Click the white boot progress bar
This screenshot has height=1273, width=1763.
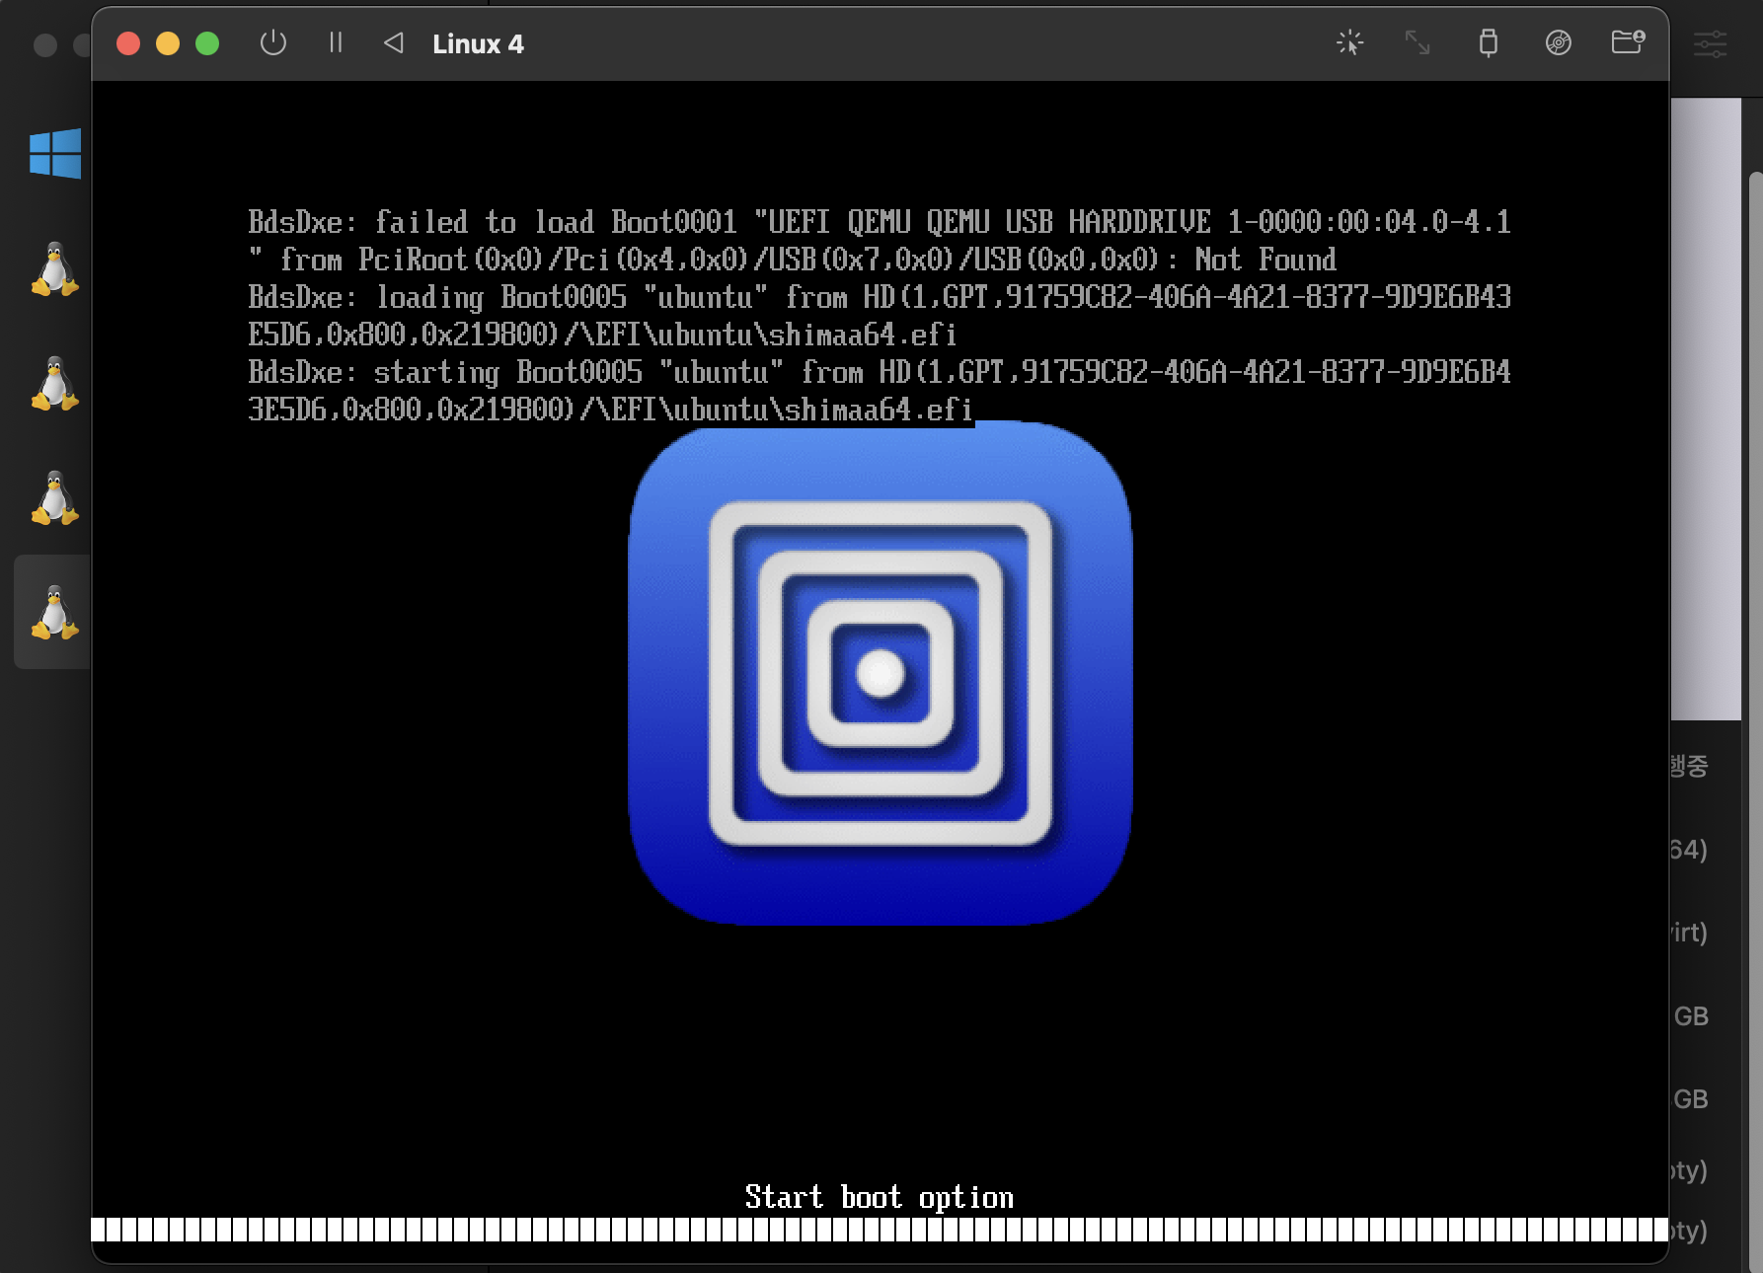pos(880,1229)
